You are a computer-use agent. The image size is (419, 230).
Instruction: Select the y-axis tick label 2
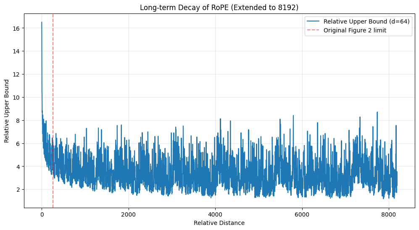19,190
